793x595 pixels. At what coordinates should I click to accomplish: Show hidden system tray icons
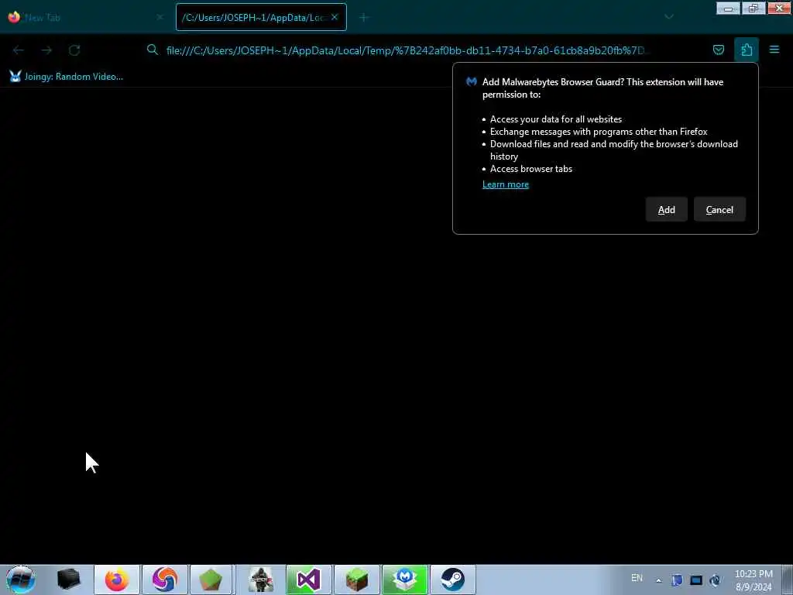pyautogui.click(x=658, y=580)
